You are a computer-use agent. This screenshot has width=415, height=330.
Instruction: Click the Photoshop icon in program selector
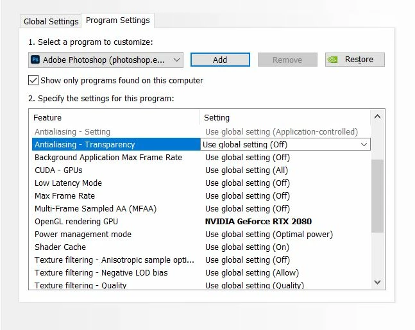(35, 60)
